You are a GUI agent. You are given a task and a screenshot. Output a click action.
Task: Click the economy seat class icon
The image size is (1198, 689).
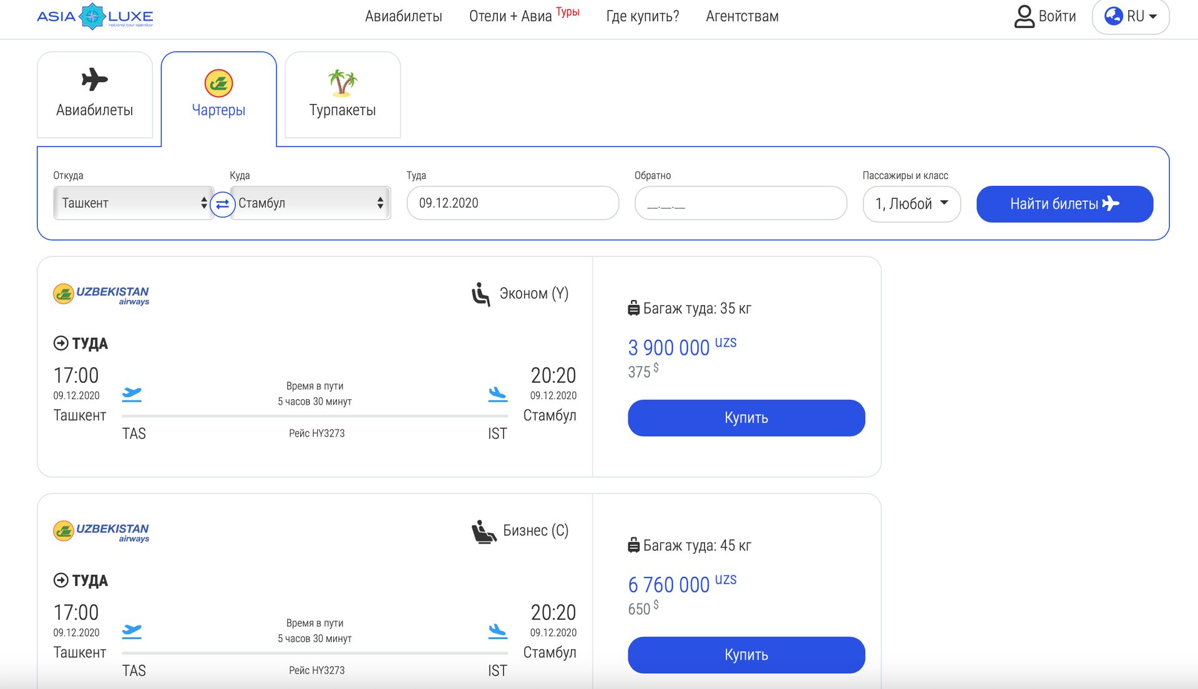[480, 294]
